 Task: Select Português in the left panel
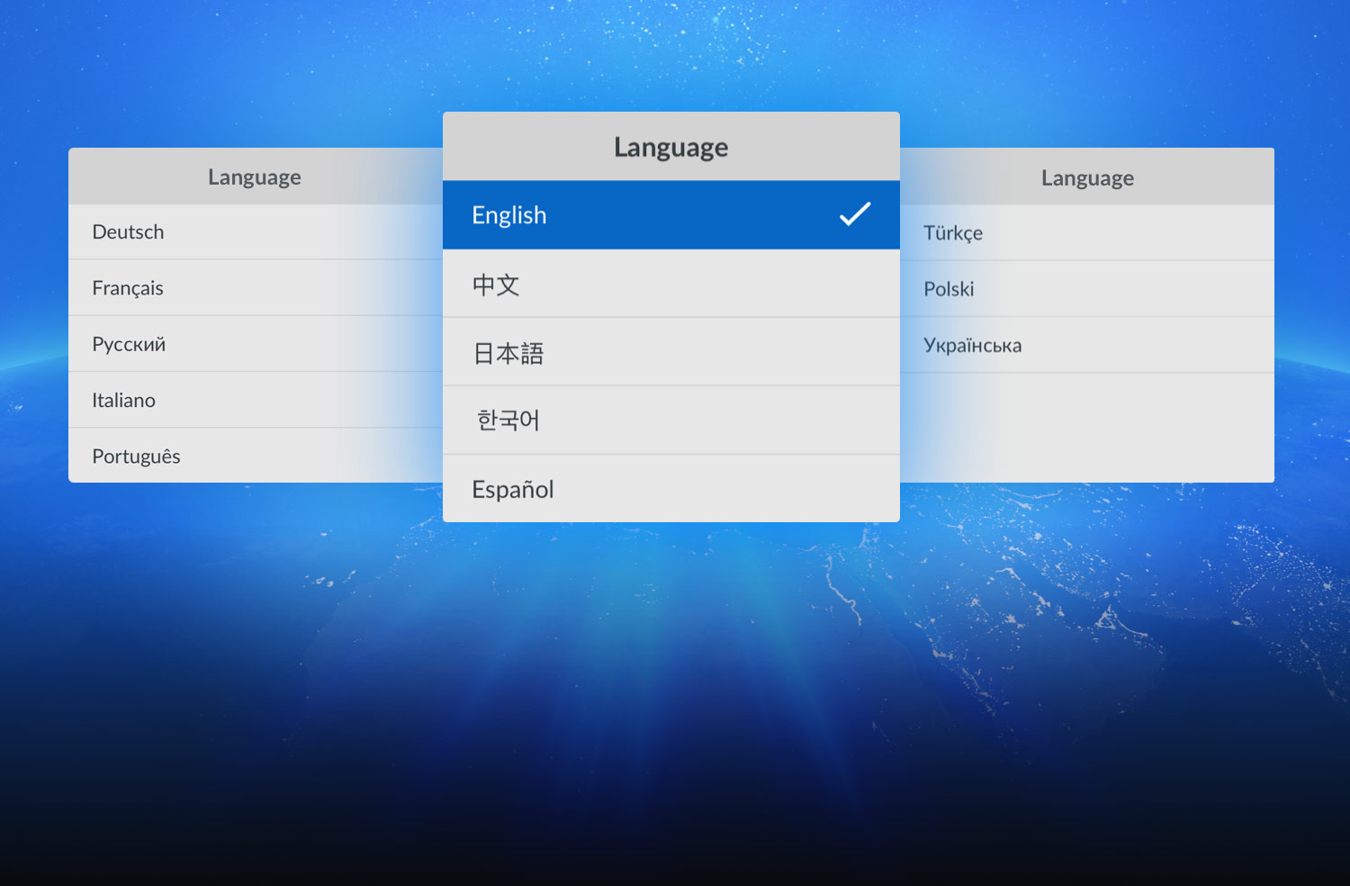136,457
